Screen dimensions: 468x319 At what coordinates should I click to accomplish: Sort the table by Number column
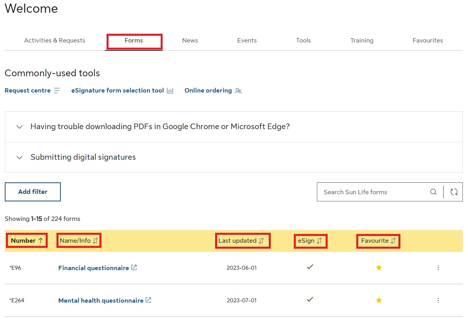tap(27, 241)
